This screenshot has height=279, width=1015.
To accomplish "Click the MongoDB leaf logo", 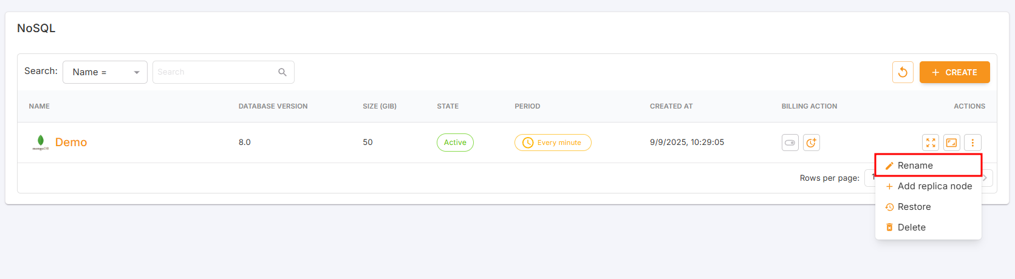I will (x=41, y=142).
